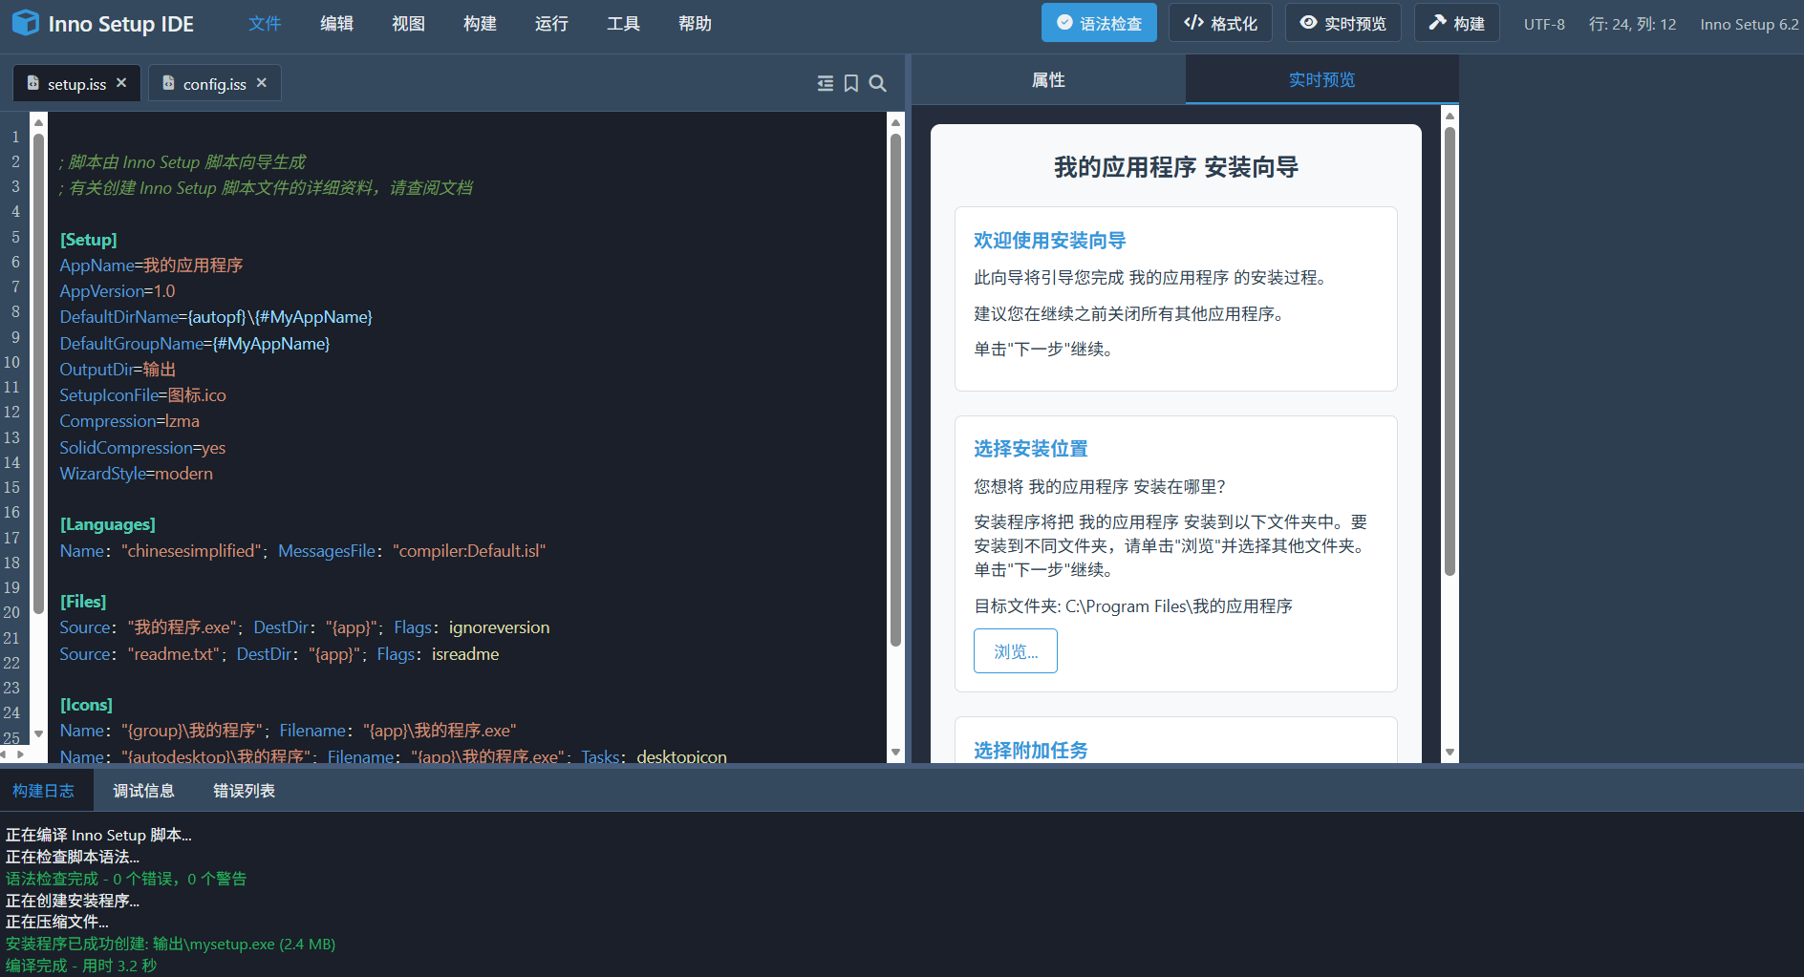Click the SetupIconFile=图标.ico line
This screenshot has width=1804, height=977.
pos(143,395)
